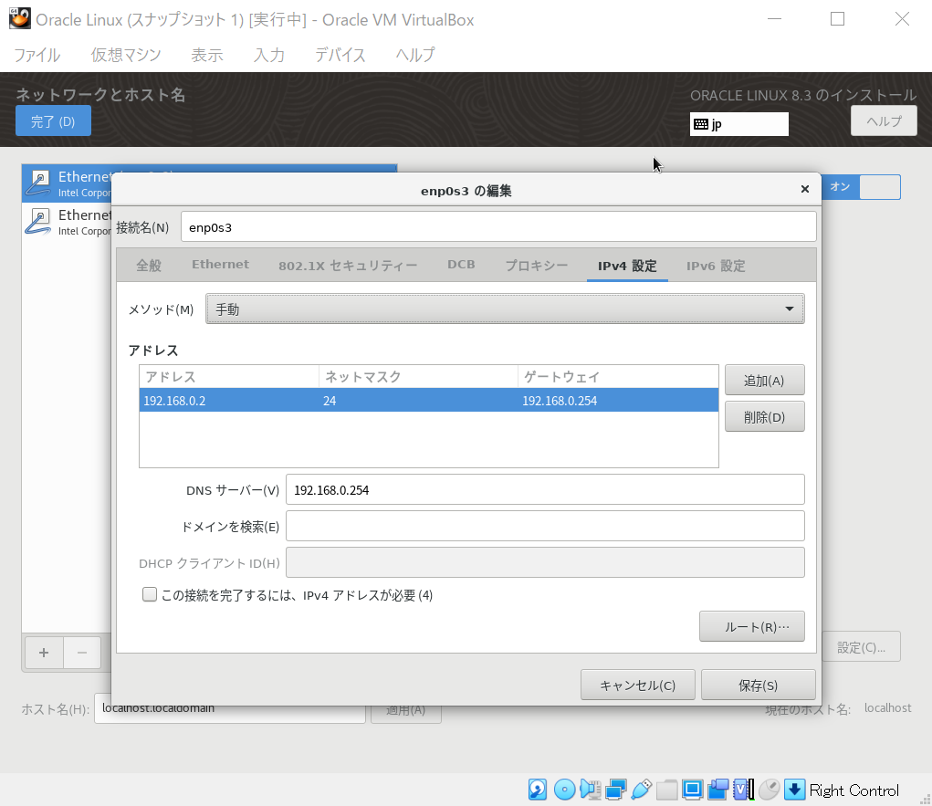Viewport: 932px width, 806px height.
Task: Click the shared folders status icon
Action: coord(667,790)
